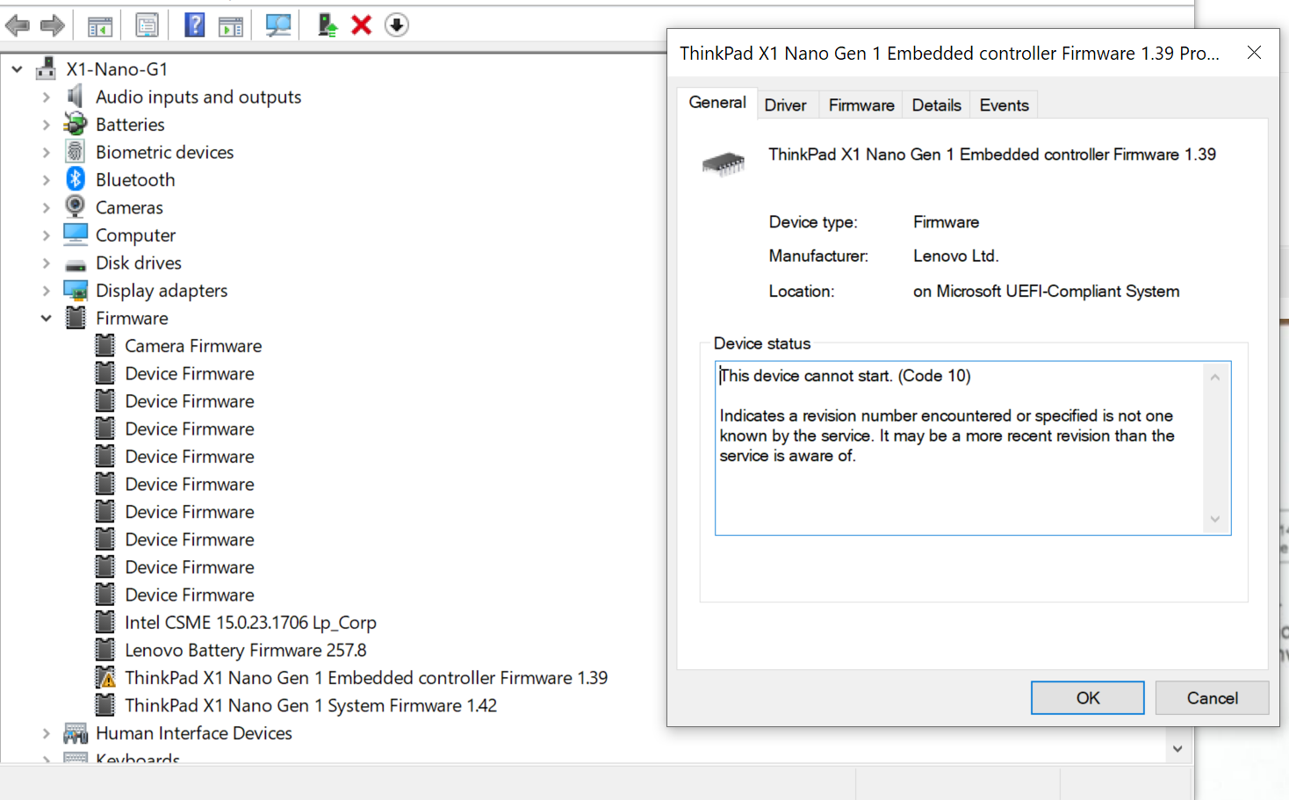Click the Update driver toolbar icon
Screen dimensions: 1289x800
[327, 25]
